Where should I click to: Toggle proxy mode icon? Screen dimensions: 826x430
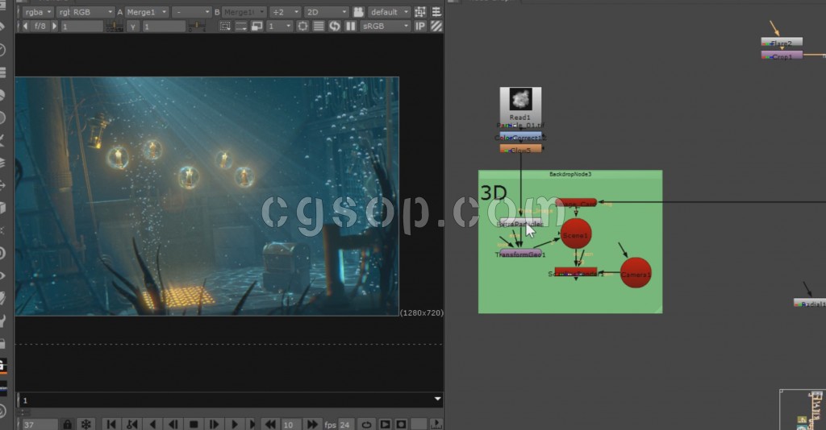257,26
